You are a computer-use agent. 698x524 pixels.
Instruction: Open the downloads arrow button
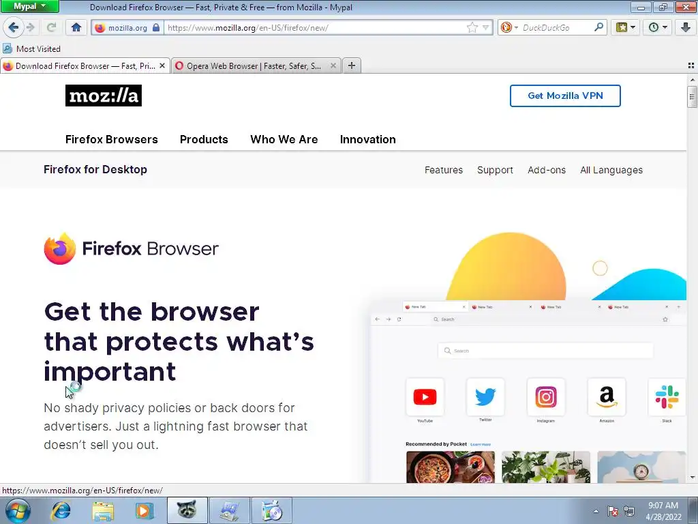click(x=686, y=27)
